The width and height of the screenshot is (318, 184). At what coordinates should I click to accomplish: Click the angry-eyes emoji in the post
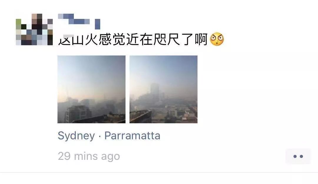(x=217, y=39)
